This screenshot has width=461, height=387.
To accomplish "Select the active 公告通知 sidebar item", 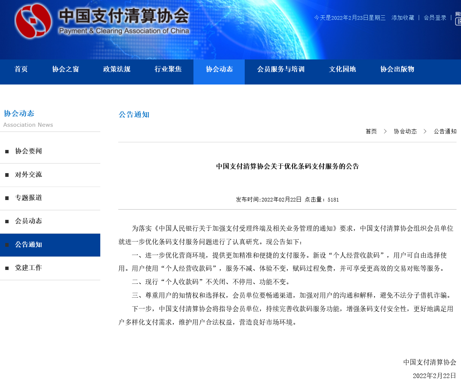I will [x=28, y=245].
